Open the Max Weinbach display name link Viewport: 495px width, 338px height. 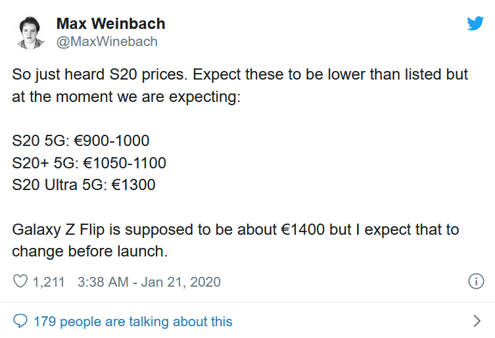[110, 24]
